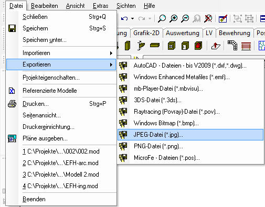The width and height of the screenshot is (265, 207).
Task: Open recent file 3 Modell 2.mod
Action: coord(61,175)
